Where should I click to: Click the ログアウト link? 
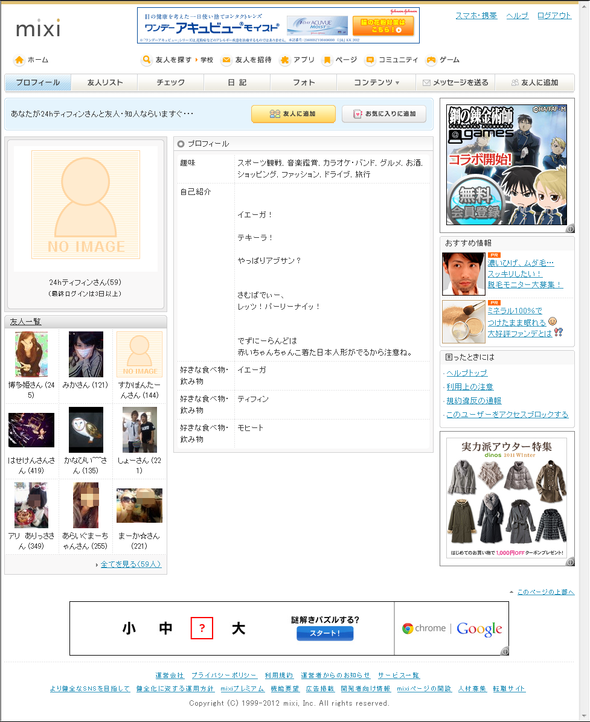(554, 15)
